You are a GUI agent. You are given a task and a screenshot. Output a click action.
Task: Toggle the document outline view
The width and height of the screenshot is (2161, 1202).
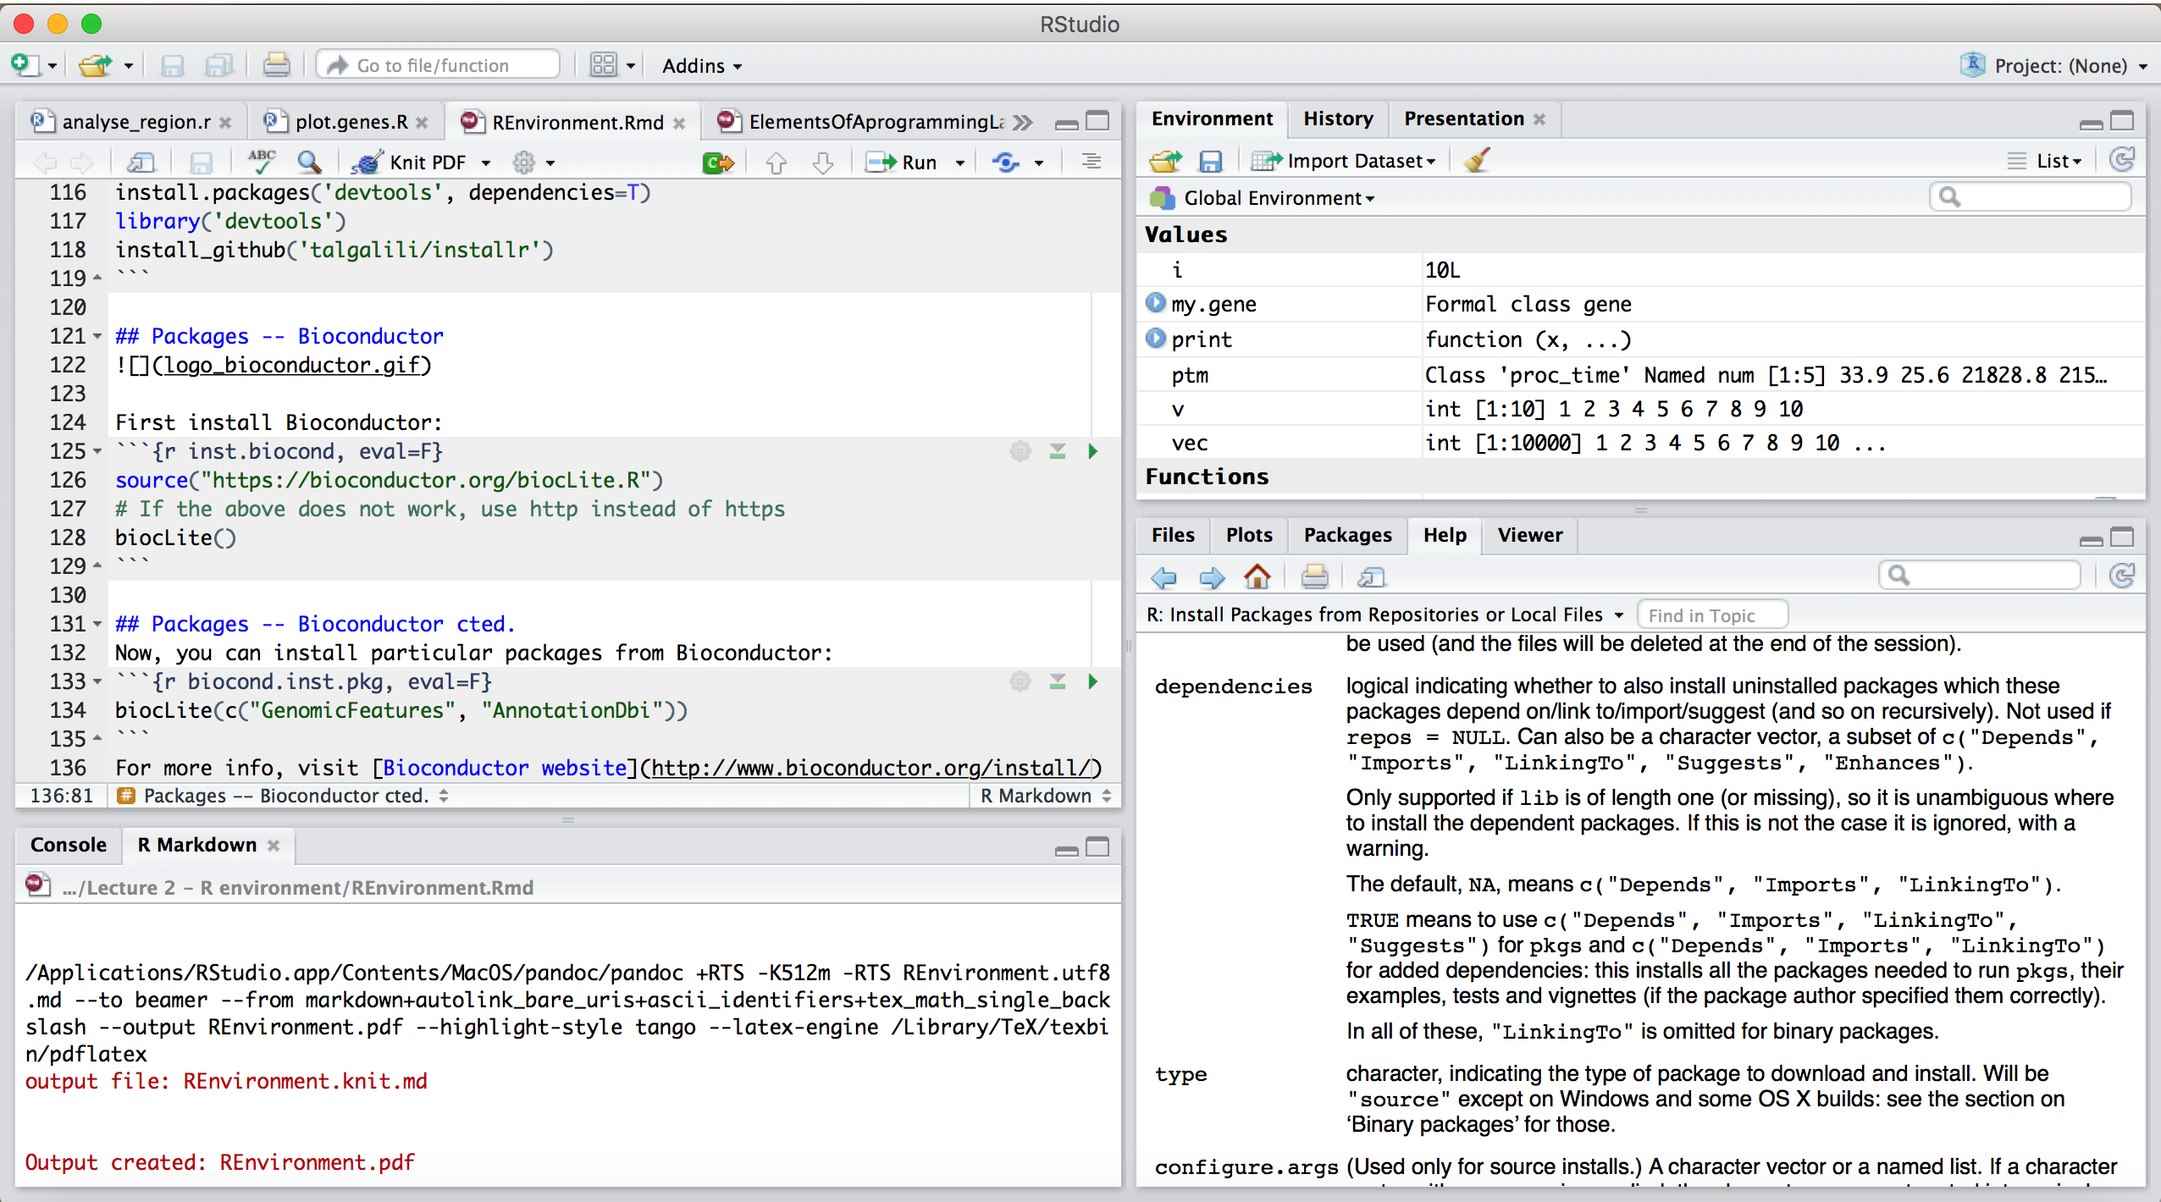pyautogui.click(x=1091, y=162)
